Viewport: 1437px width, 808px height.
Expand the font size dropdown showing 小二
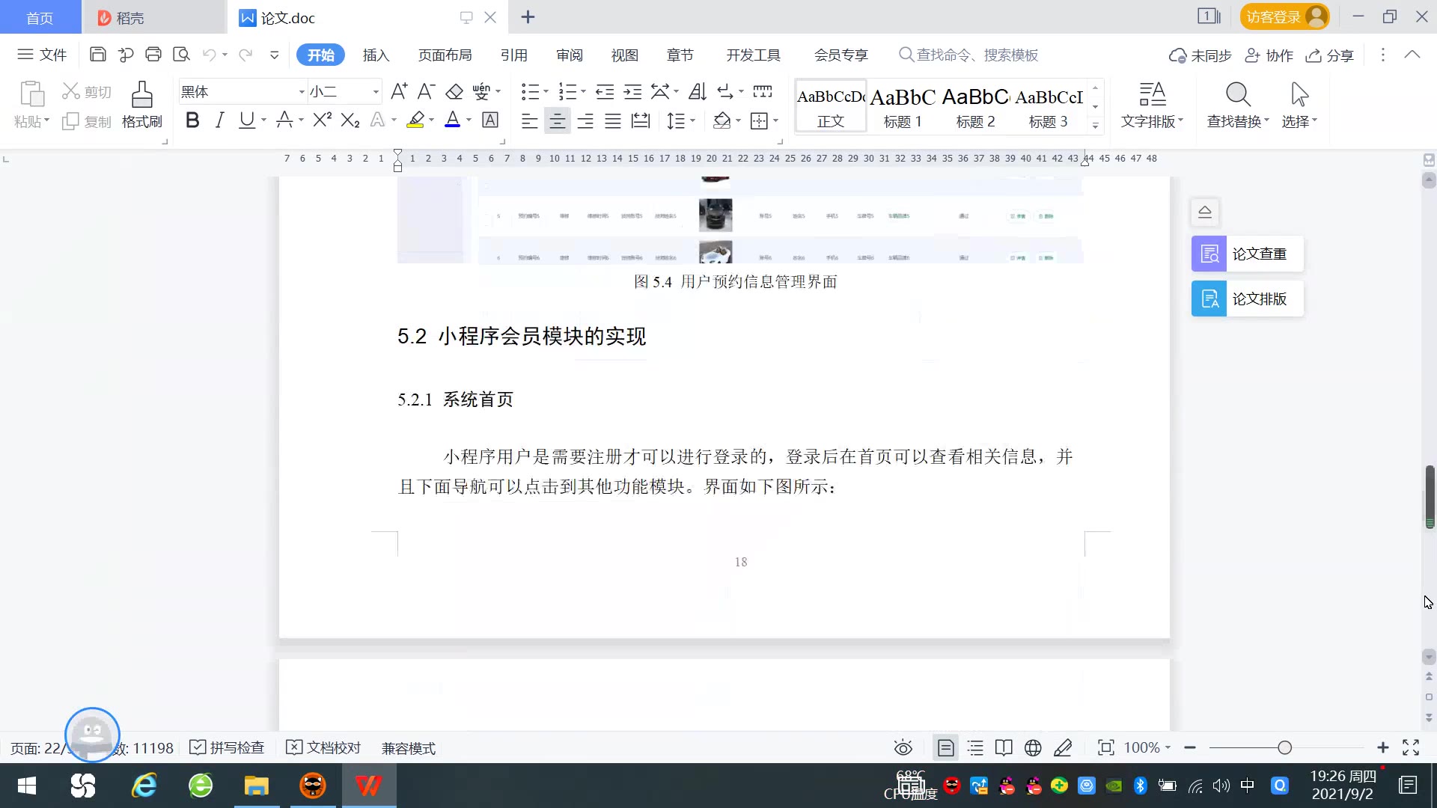tap(376, 92)
